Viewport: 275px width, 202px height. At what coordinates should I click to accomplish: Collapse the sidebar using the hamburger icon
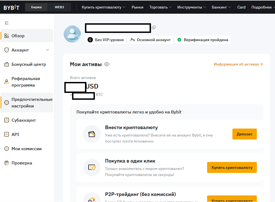[7, 23]
